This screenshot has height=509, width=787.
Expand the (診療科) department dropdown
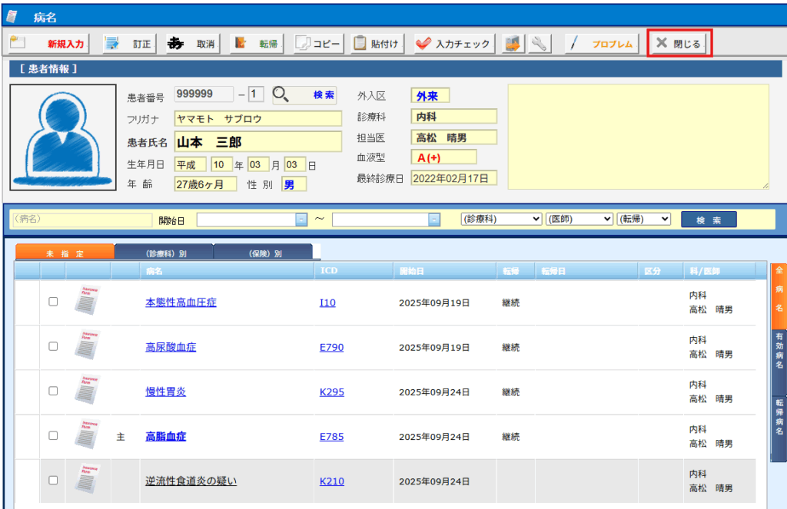(501, 219)
